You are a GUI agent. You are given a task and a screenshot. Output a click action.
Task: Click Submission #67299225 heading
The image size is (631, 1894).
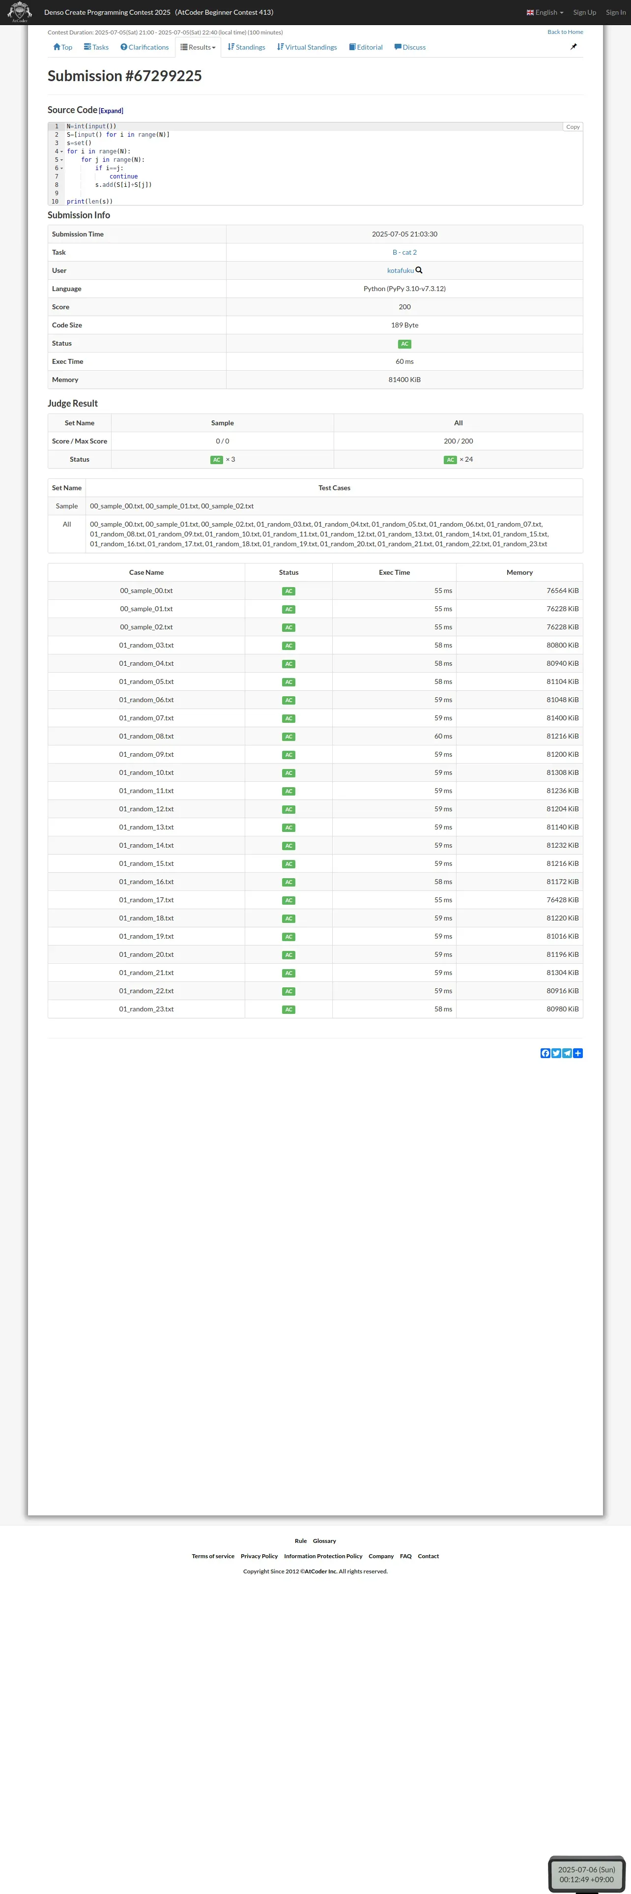click(125, 76)
